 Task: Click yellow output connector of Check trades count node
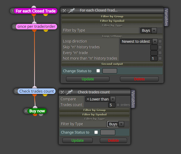coord(45,95)
